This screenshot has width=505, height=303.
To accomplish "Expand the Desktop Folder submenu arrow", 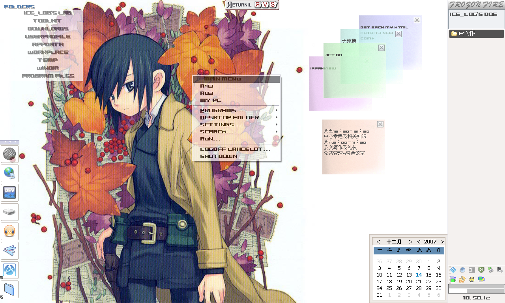I will pos(277,118).
